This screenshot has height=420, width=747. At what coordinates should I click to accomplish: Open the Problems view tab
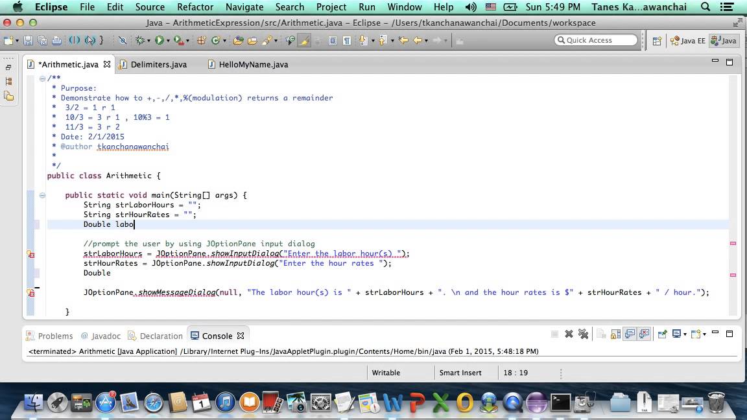pyautogui.click(x=49, y=336)
